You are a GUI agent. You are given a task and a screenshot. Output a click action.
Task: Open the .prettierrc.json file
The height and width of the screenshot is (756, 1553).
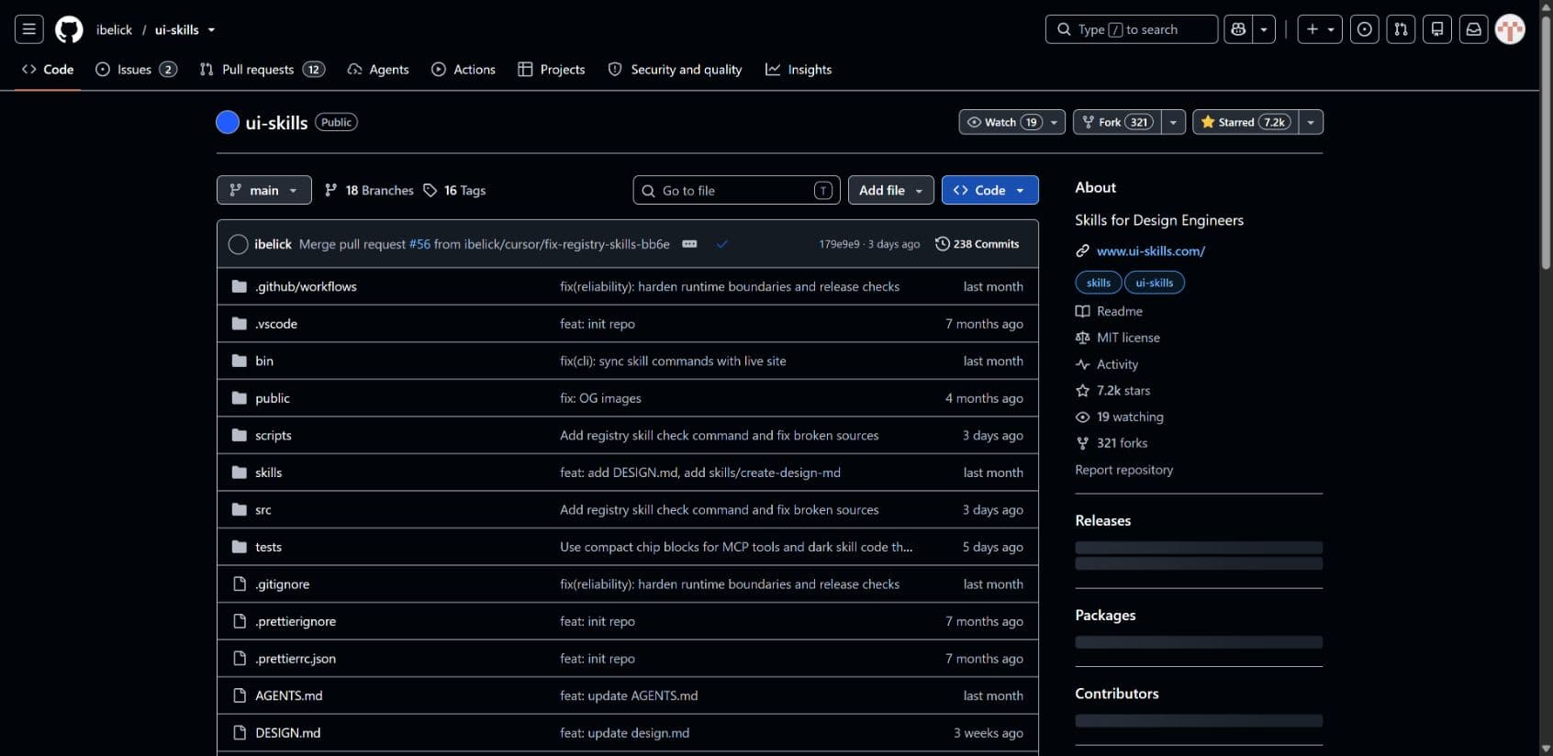[x=296, y=659]
